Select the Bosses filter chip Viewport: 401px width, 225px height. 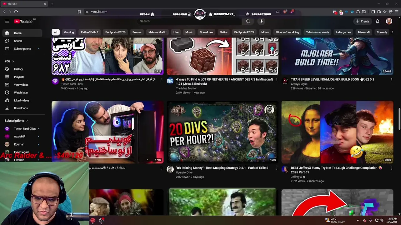(x=137, y=32)
